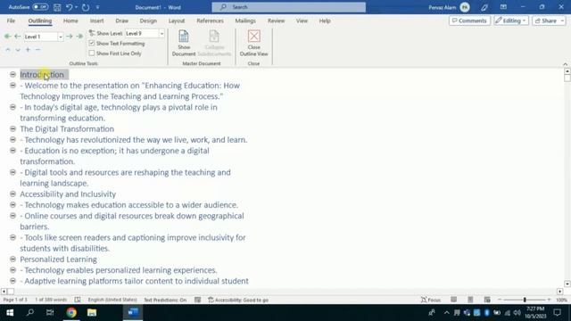Zoom in with plus button
The height and width of the screenshot is (321, 571).
pos(549,300)
